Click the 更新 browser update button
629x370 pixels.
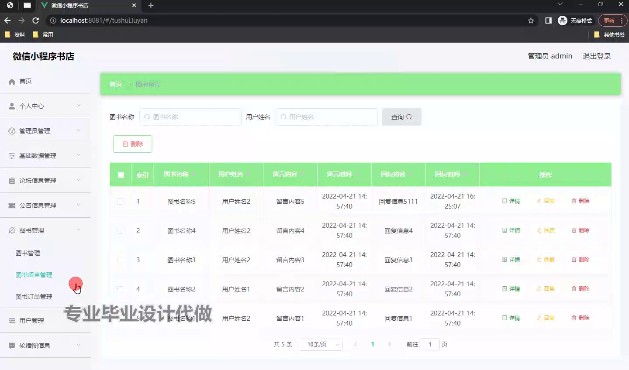[x=612, y=21]
